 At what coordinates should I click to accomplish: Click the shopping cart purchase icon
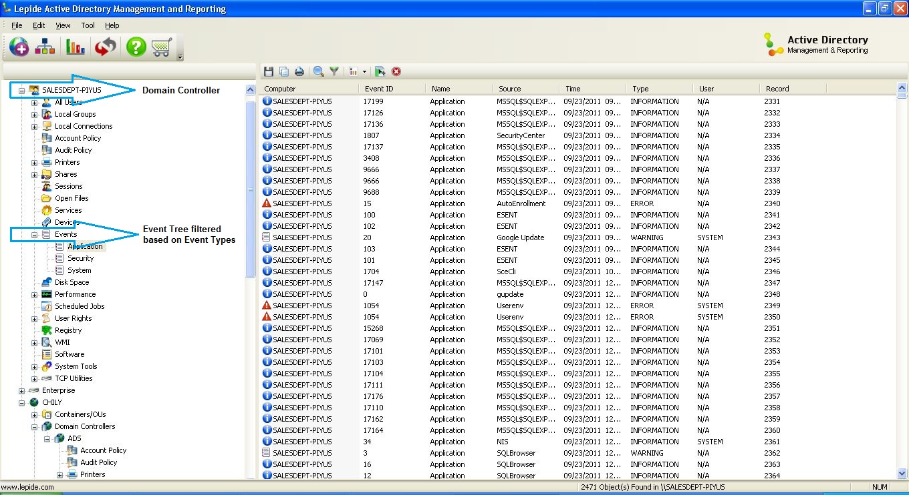[162, 47]
